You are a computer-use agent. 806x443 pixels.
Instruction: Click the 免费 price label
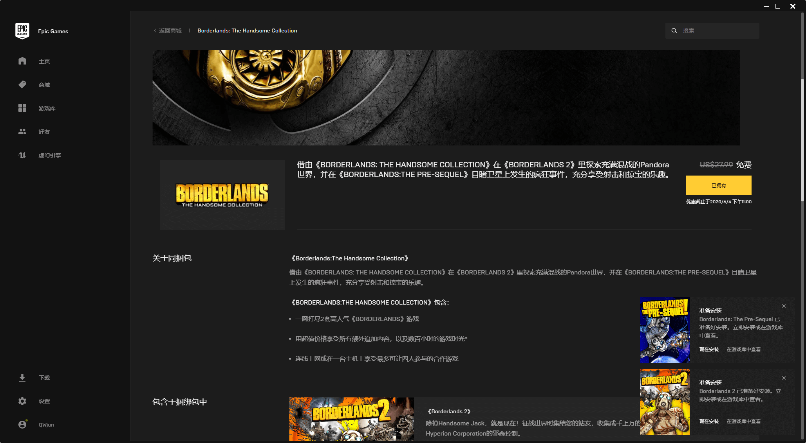tap(744, 165)
